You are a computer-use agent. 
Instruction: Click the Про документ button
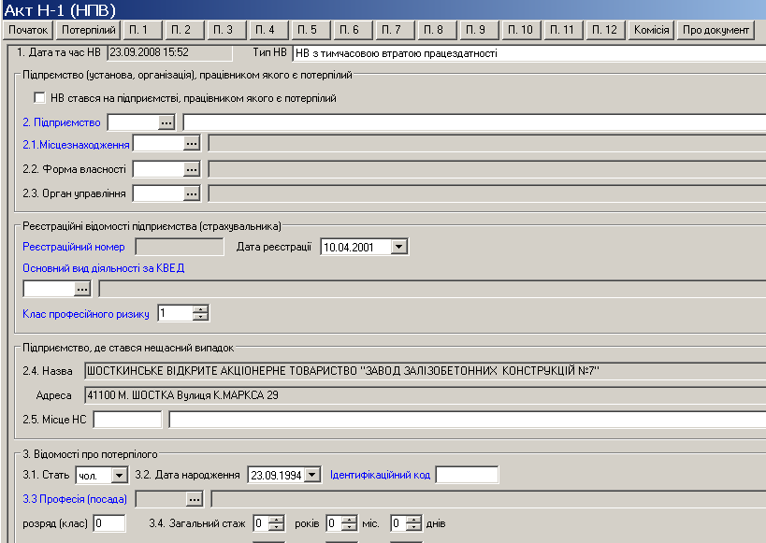[x=715, y=30]
